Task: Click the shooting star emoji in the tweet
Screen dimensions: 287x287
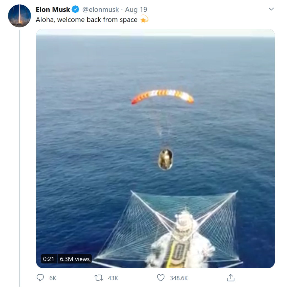Action: pyautogui.click(x=144, y=20)
